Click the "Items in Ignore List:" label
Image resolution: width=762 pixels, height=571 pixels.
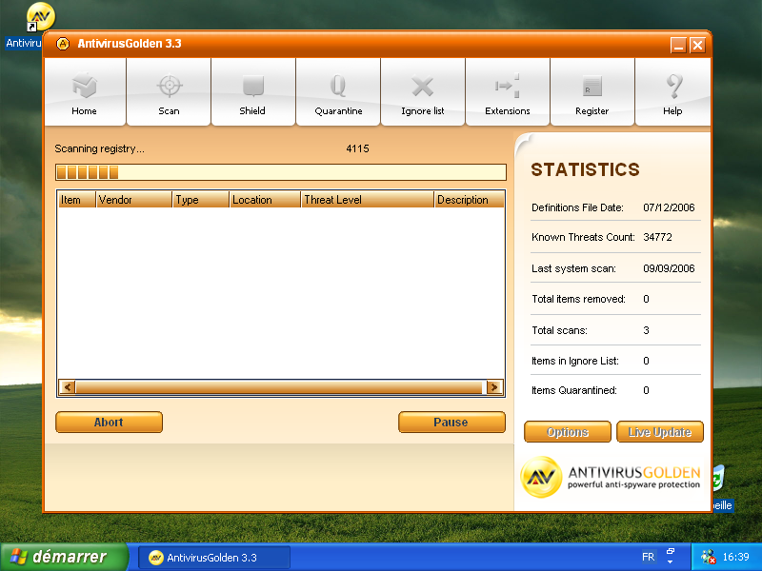tap(575, 361)
